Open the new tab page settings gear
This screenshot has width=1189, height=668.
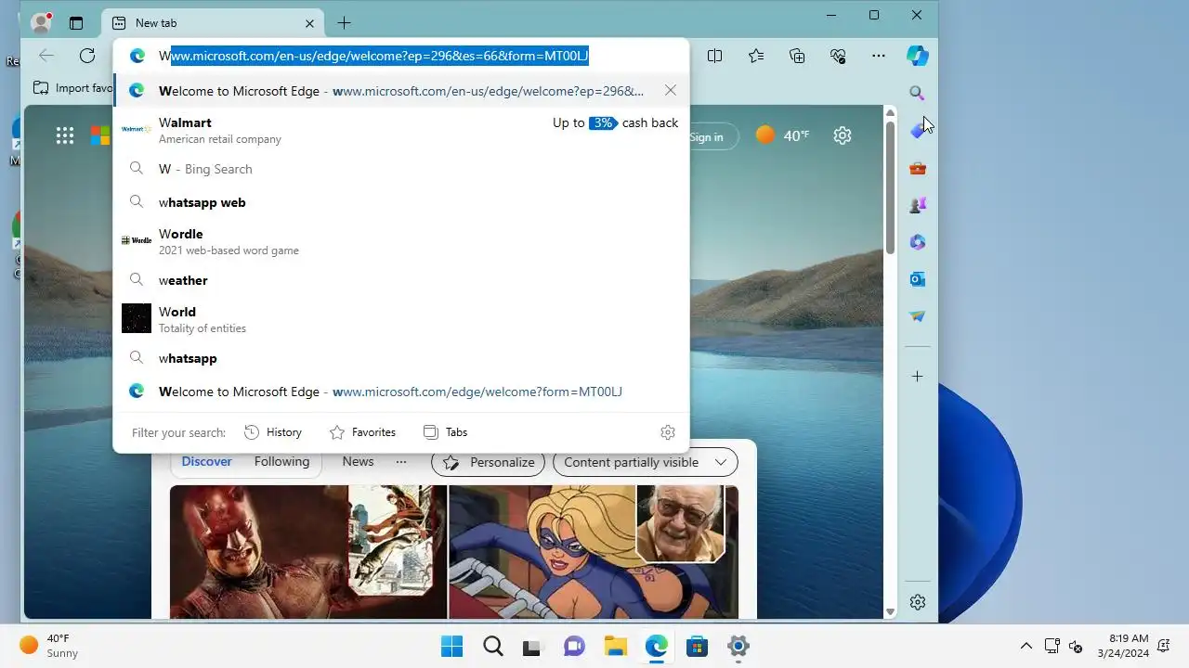(x=843, y=135)
